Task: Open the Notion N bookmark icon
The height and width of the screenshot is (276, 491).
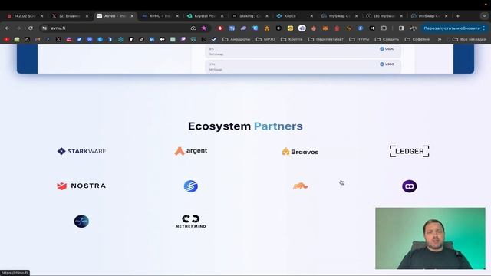Action: click(204, 39)
